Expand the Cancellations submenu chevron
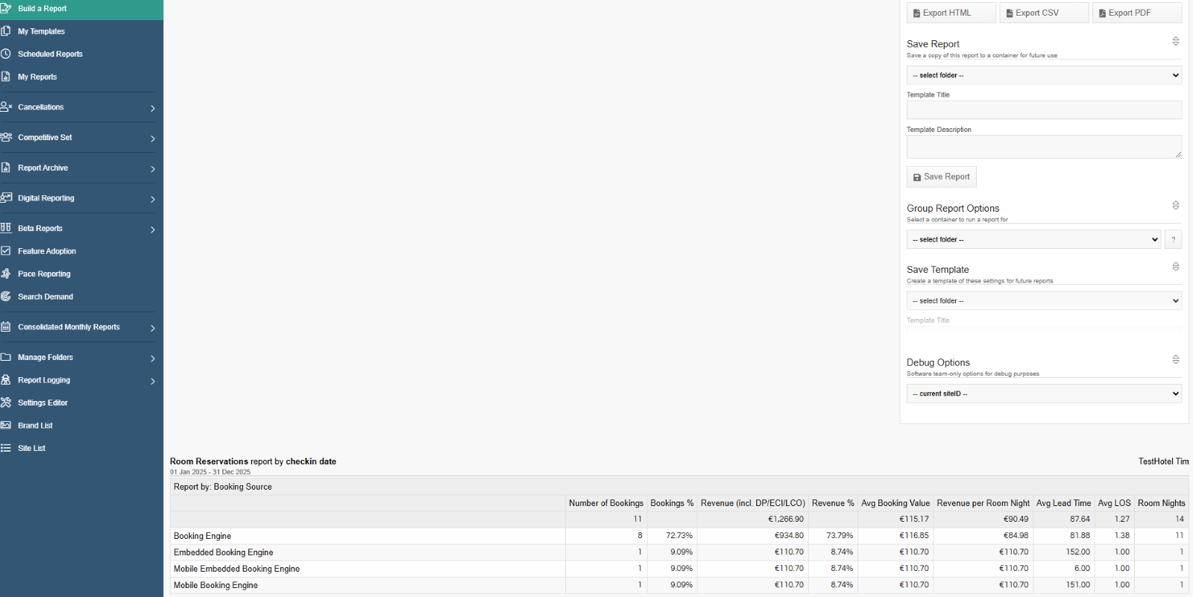The height and width of the screenshot is (597, 1193). click(153, 108)
